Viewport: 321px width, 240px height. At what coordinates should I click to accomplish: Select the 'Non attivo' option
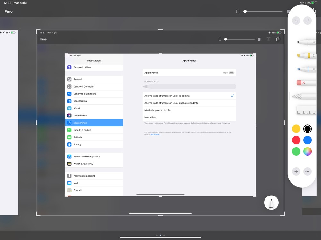click(x=189, y=117)
